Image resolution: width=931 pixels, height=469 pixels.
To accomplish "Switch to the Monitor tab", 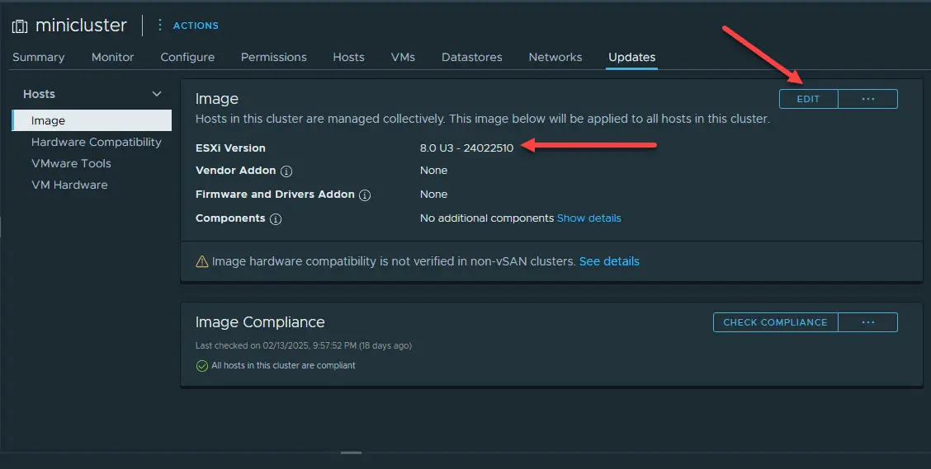I will coord(113,58).
